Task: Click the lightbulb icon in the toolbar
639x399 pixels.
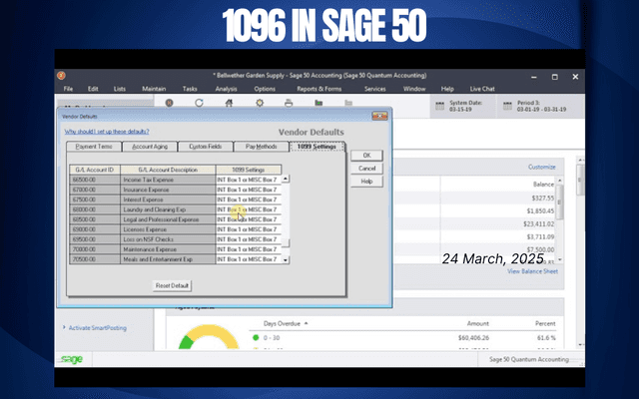Action: 260,103
